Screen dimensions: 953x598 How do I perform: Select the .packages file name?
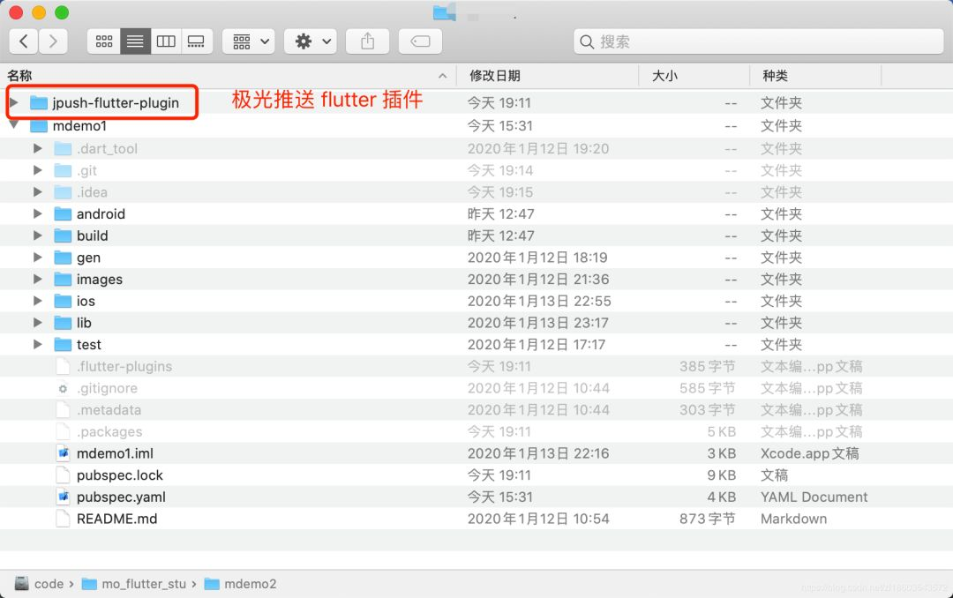click(109, 432)
